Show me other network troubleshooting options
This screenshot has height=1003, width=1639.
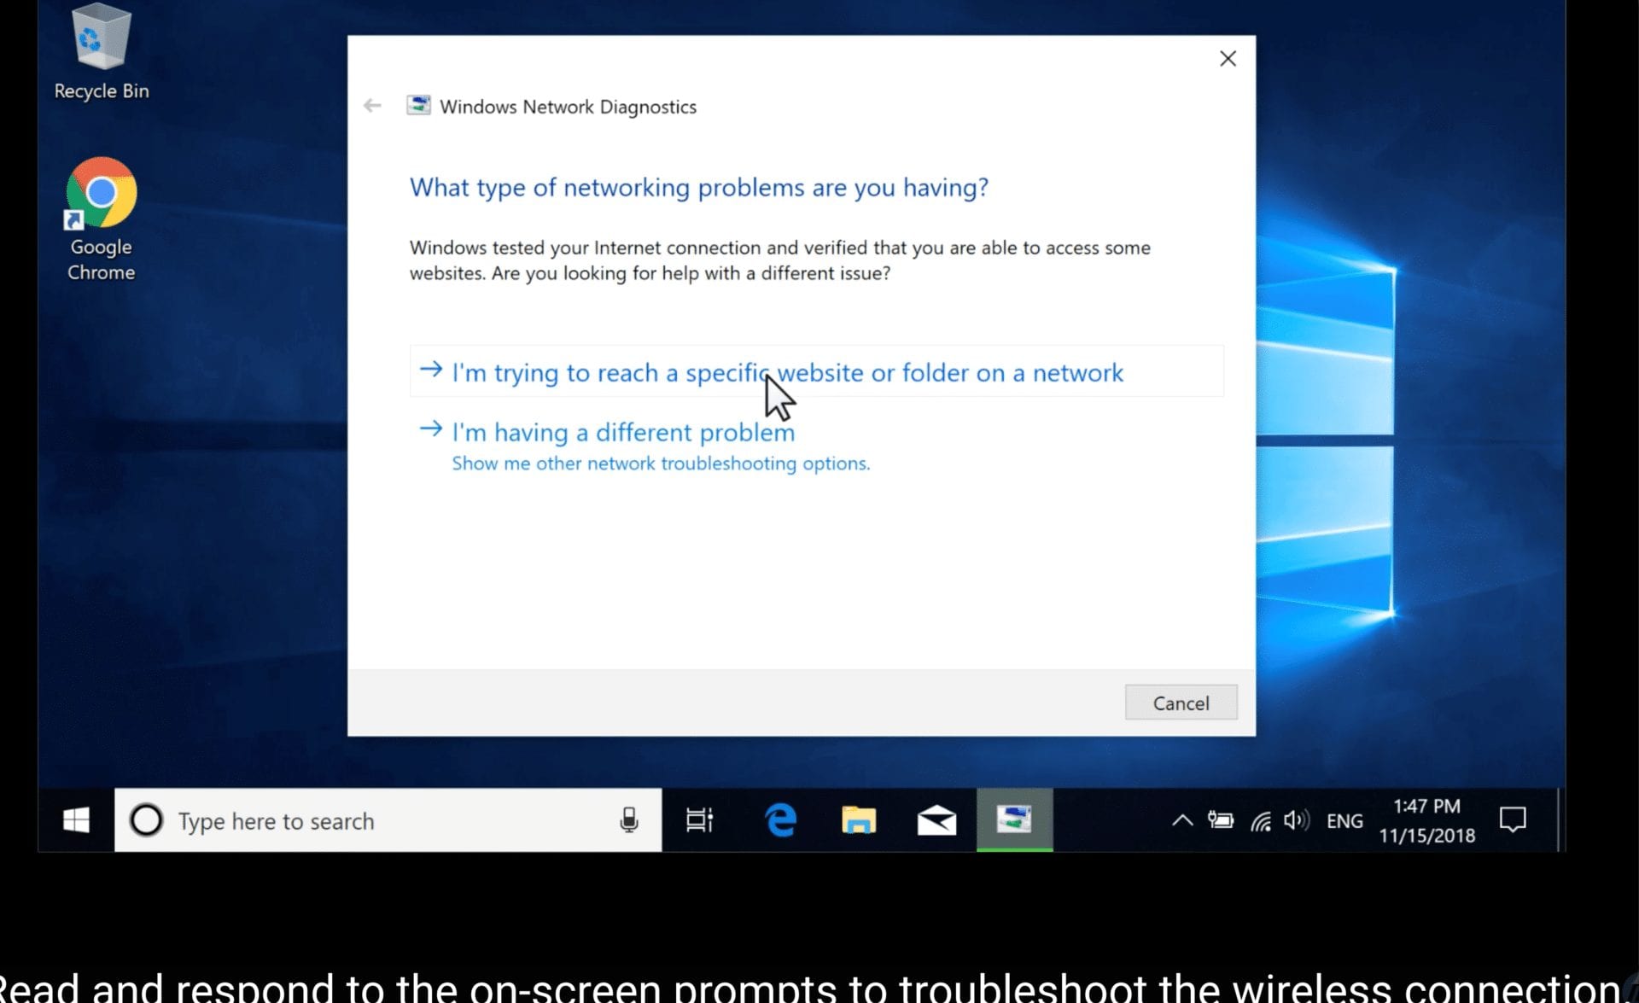coord(662,463)
